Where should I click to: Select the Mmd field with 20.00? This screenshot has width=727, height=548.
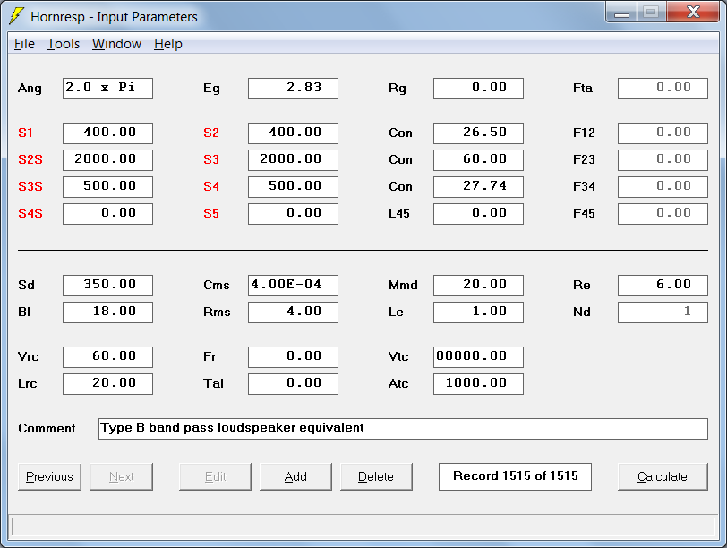click(478, 286)
